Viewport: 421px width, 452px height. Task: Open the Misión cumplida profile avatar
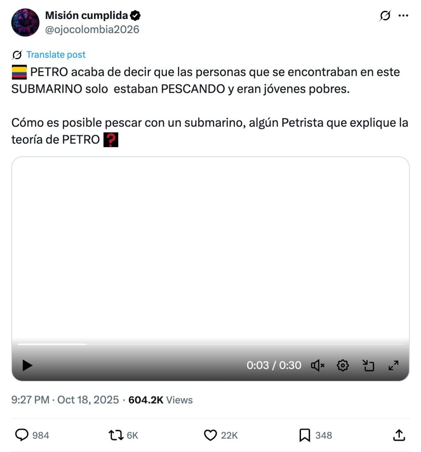(x=26, y=23)
